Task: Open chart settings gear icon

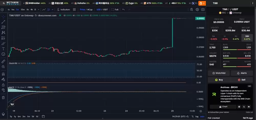Action: (x=197, y=10)
